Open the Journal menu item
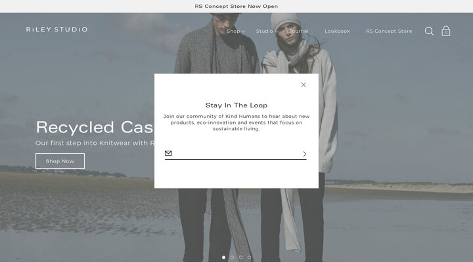The width and height of the screenshot is (473, 262). [299, 31]
